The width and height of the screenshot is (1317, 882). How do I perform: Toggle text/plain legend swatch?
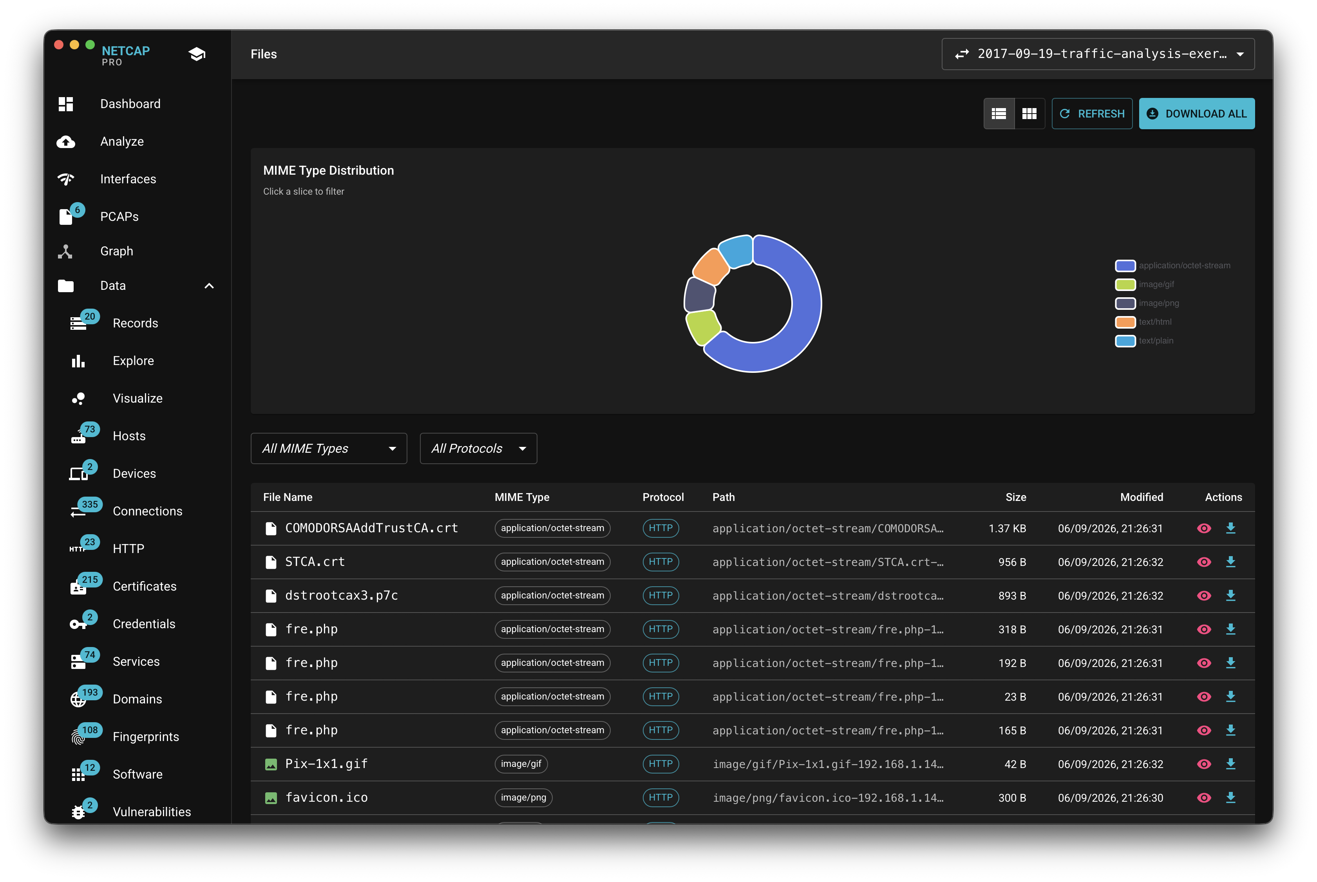pos(1125,341)
